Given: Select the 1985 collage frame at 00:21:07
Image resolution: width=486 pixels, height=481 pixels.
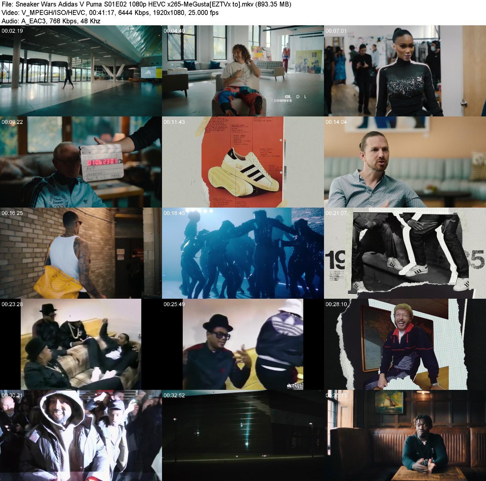Looking at the screenshot, I should (405, 253).
